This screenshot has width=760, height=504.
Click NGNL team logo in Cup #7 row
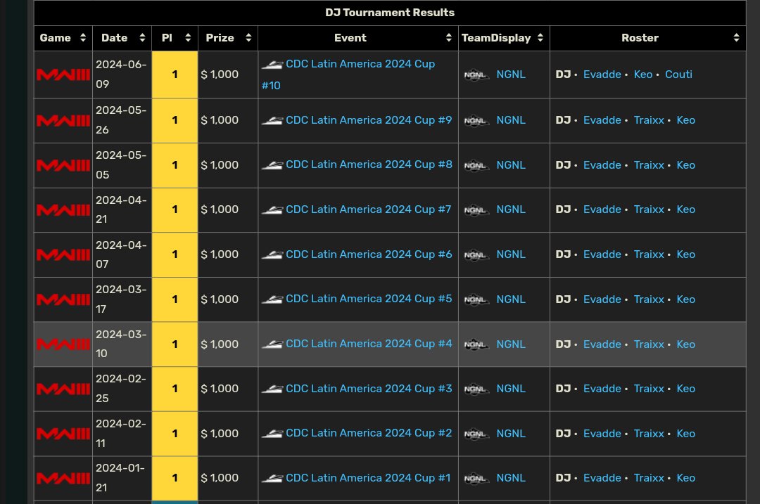[x=476, y=210]
